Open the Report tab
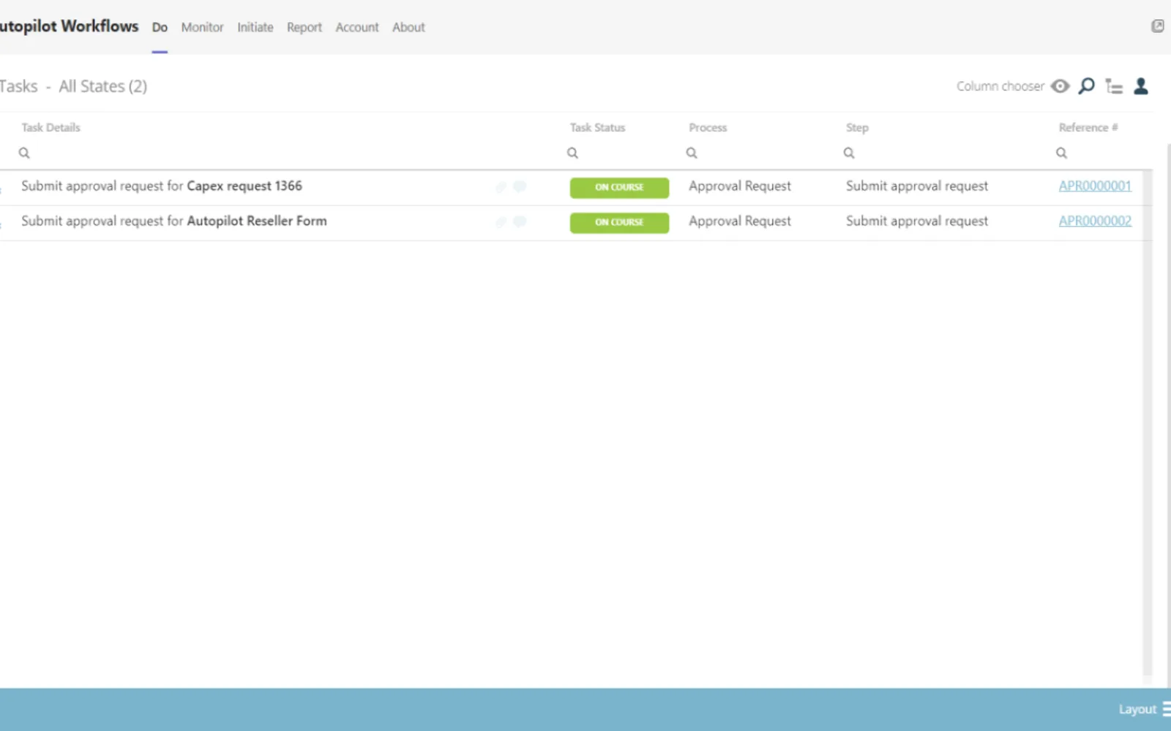This screenshot has height=731, width=1171. click(304, 27)
